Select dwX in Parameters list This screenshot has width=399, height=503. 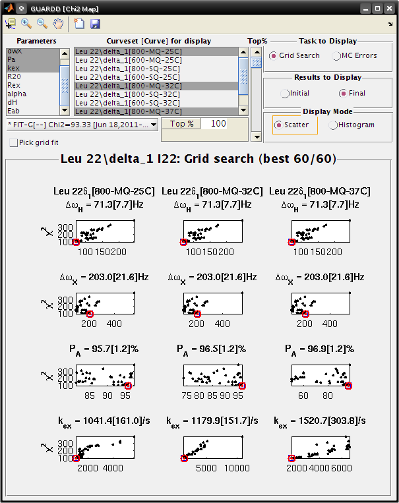(33, 51)
